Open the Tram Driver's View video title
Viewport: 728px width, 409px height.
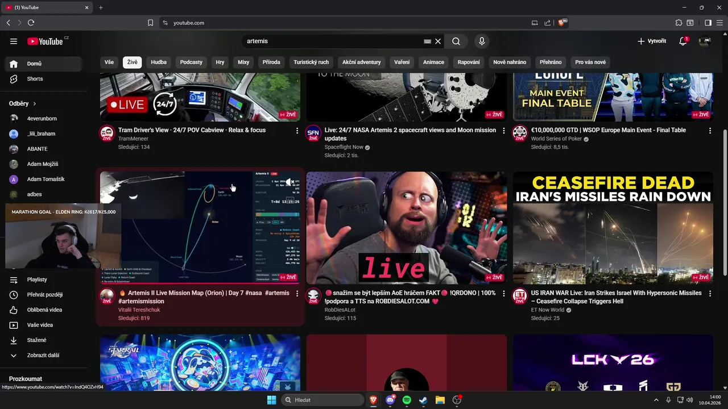(x=192, y=130)
